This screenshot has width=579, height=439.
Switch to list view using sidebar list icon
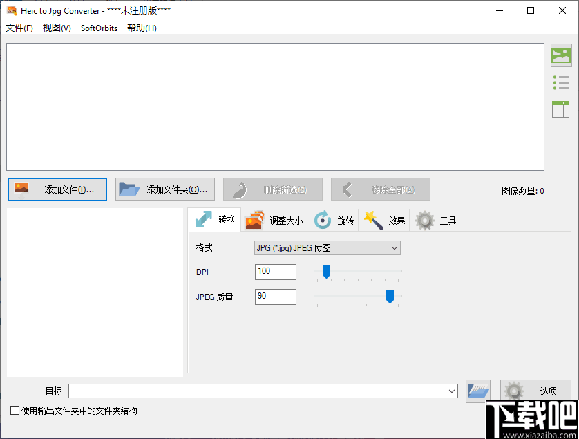pos(560,82)
